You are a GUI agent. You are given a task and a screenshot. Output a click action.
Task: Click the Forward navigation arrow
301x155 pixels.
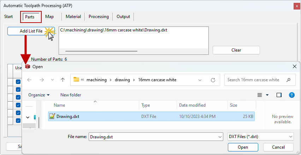coord(41,80)
